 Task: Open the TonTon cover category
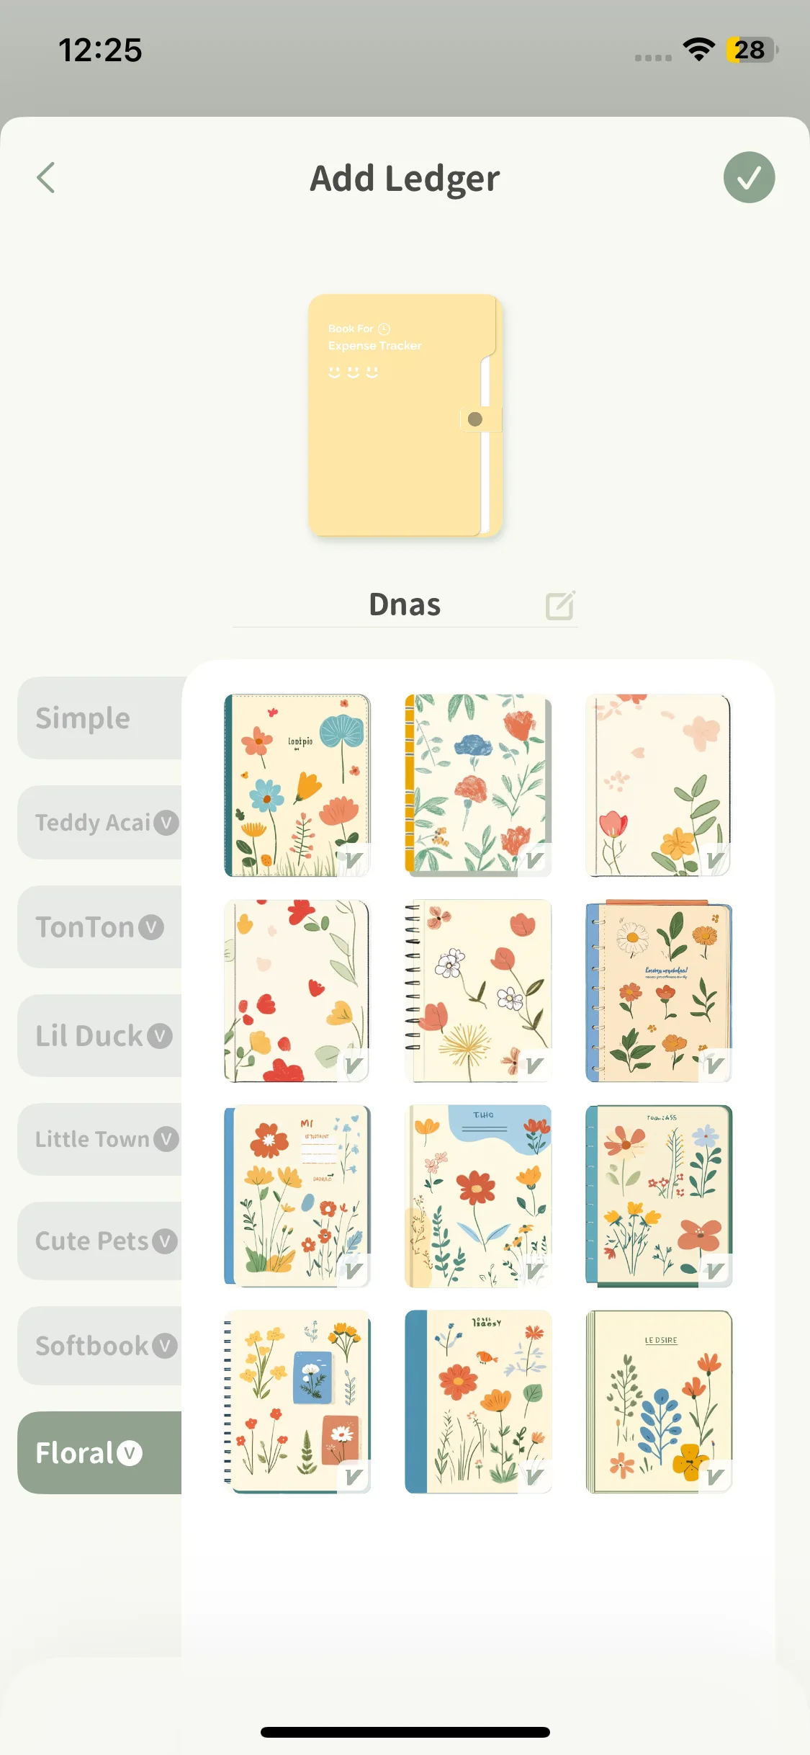point(100,927)
